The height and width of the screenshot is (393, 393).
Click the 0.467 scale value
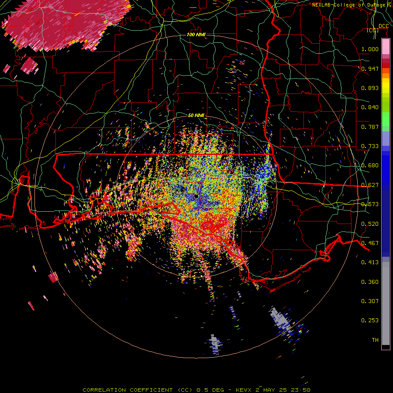point(370,243)
